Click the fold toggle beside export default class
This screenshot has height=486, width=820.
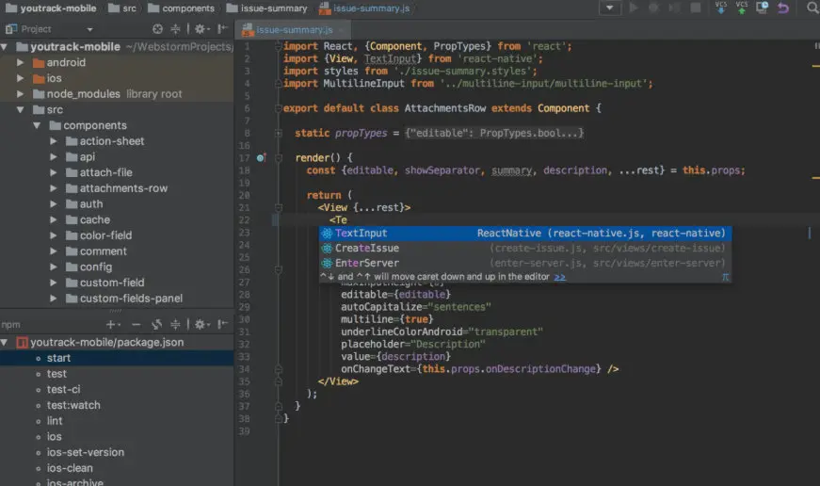(279, 109)
